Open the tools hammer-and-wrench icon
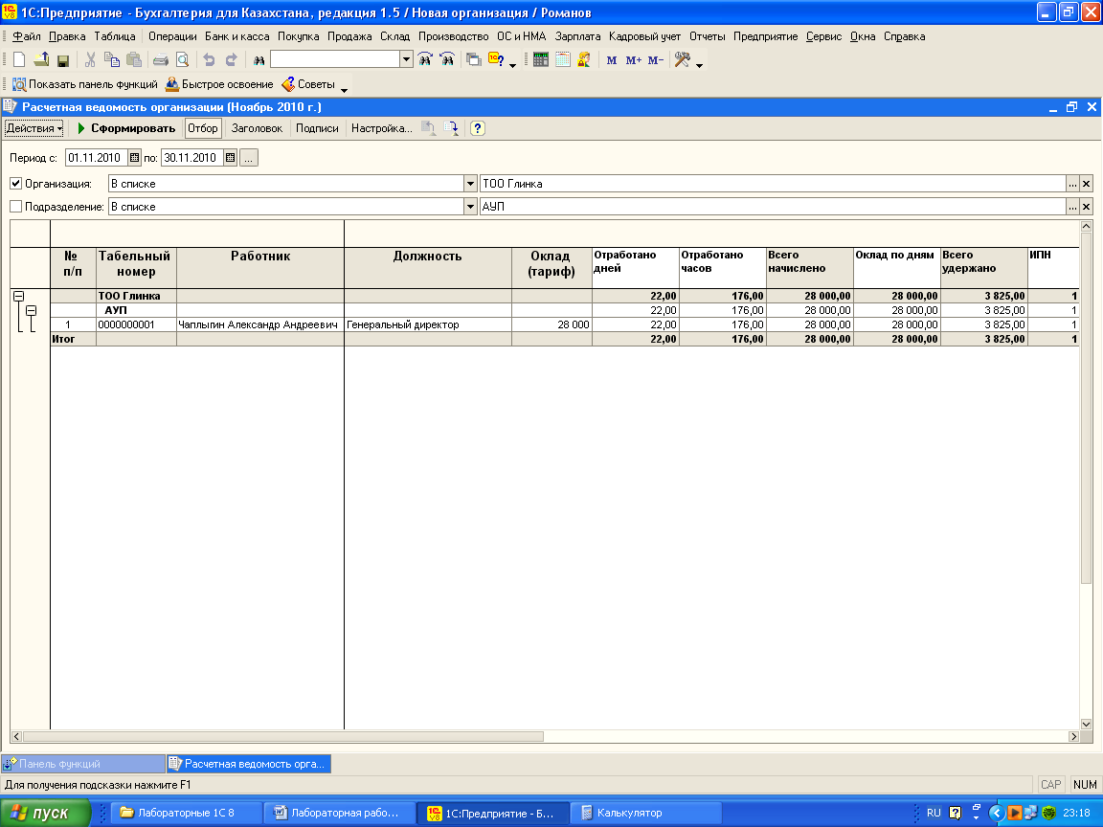The height and width of the screenshot is (827, 1103). (x=683, y=59)
